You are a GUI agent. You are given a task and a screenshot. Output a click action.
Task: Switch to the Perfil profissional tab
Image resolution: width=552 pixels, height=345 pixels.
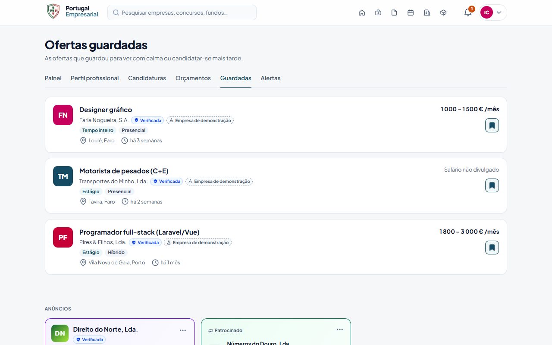95,78
